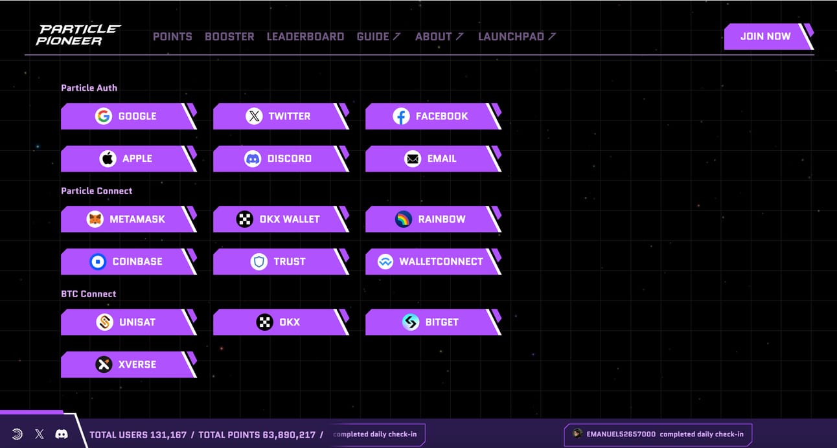Click the EMANUEL52657000 completed daily check-in text
The image size is (837, 448).
pyautogui.click(x=665, y=434)
